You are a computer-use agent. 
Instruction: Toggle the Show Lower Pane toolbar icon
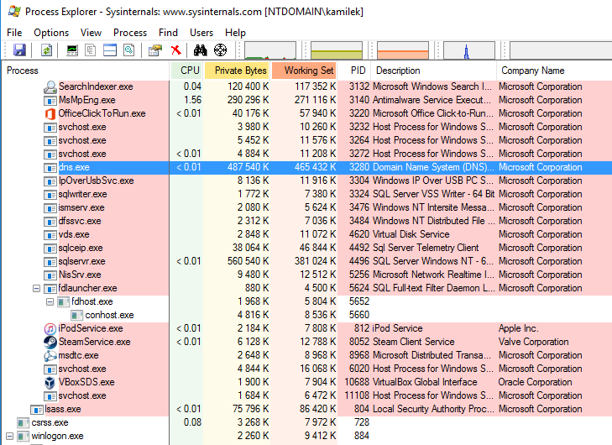click(110, 50)
